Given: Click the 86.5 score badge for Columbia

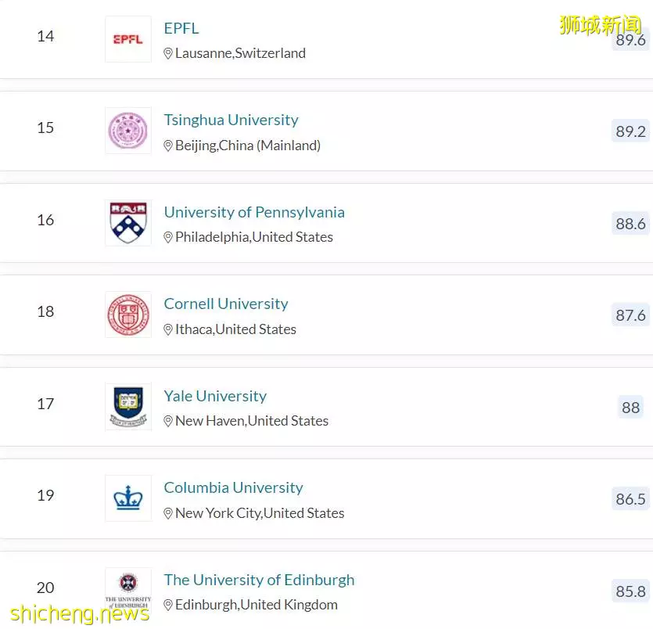Looking at the screenshot, I should pos(630,498).
